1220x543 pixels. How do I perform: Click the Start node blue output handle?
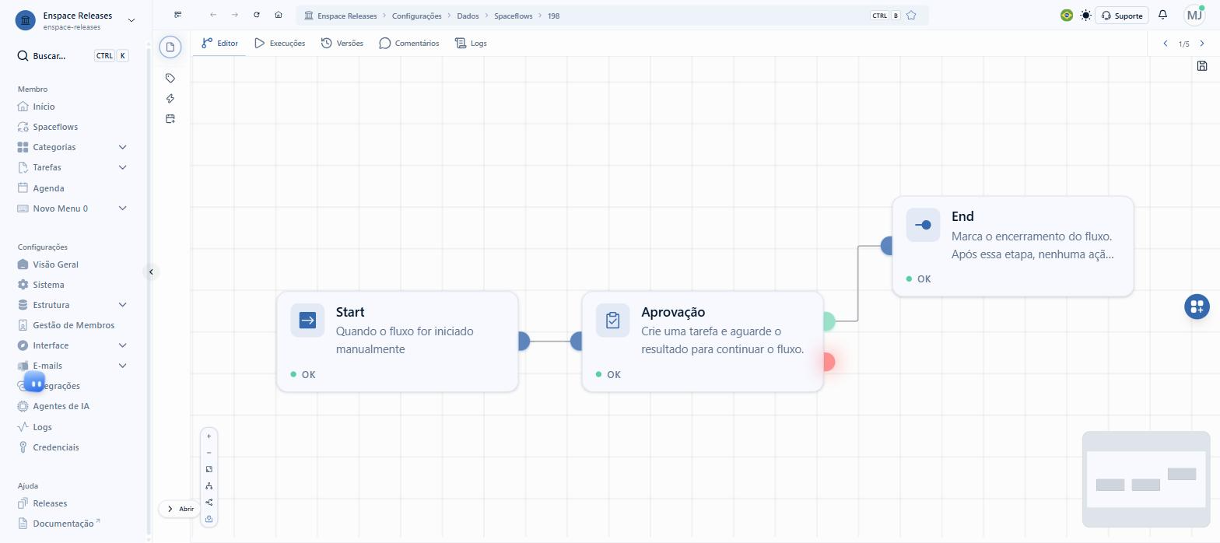click(x=523, y=341)
